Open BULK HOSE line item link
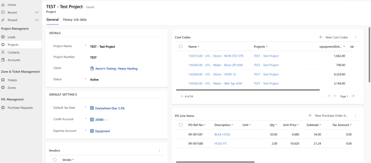 pos(222,134)
